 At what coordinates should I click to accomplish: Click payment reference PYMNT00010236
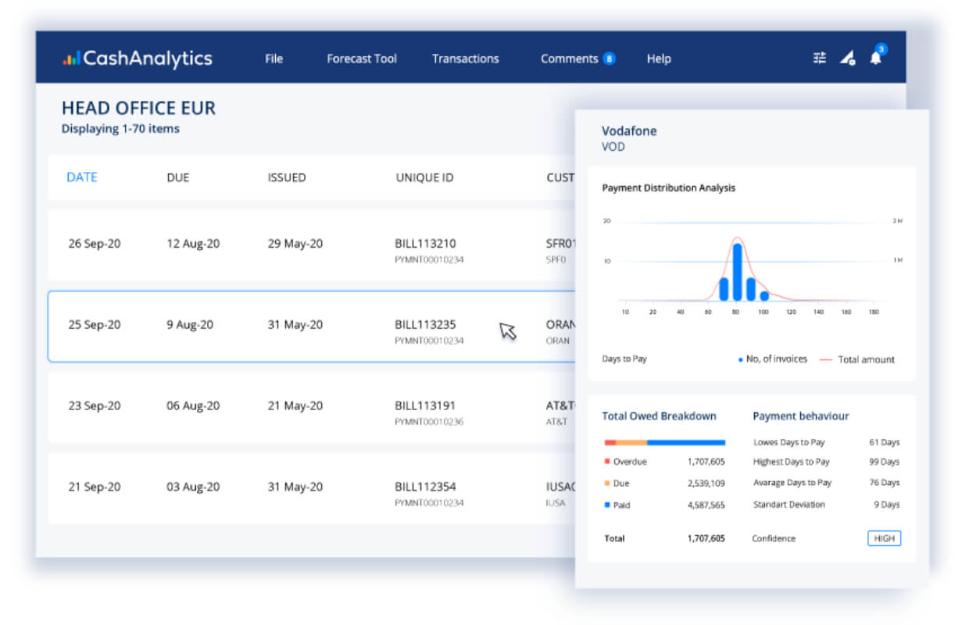coord(429,422)
